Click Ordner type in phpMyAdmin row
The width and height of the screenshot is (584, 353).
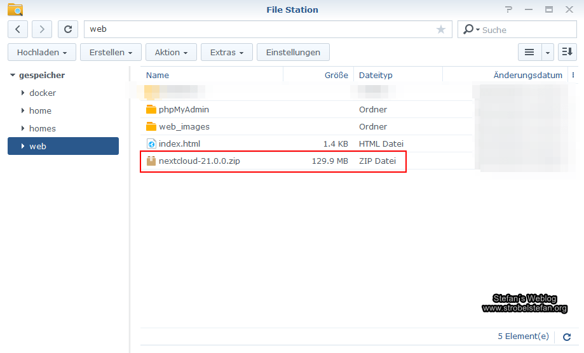click(373, 109)
